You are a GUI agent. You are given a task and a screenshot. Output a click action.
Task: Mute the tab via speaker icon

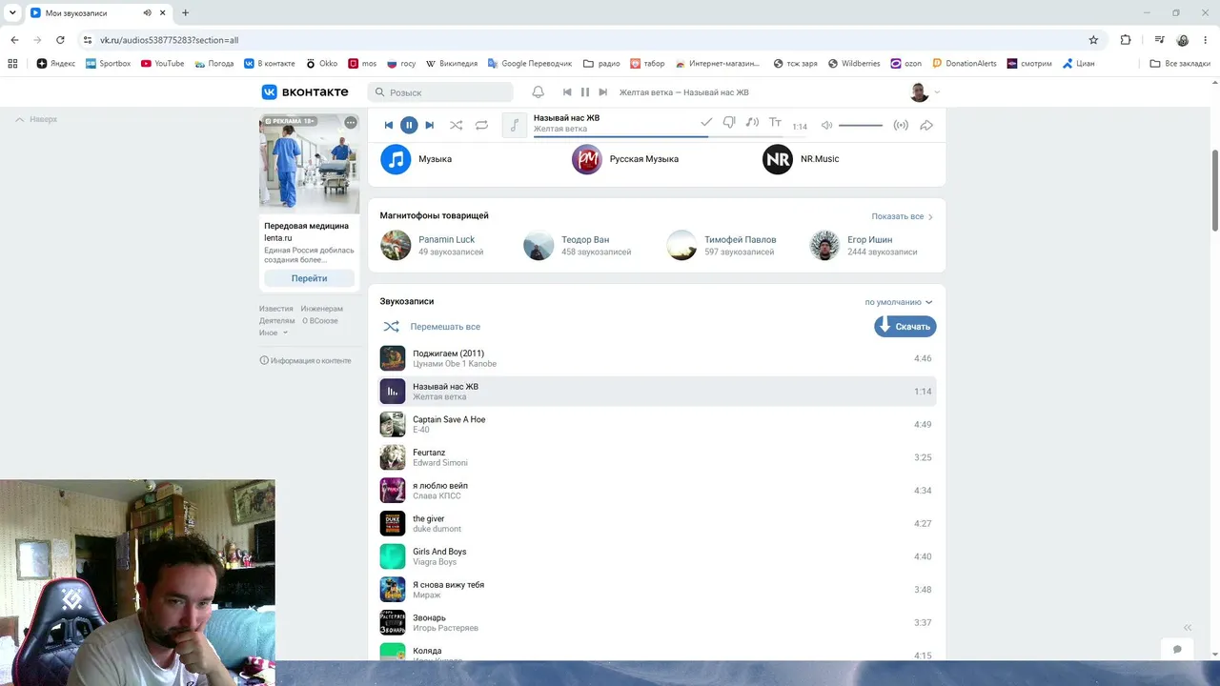click(148, 13)
